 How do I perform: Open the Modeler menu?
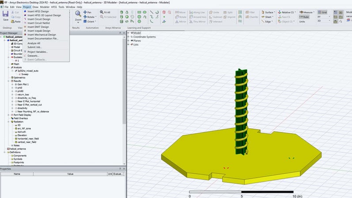(45, 7)
